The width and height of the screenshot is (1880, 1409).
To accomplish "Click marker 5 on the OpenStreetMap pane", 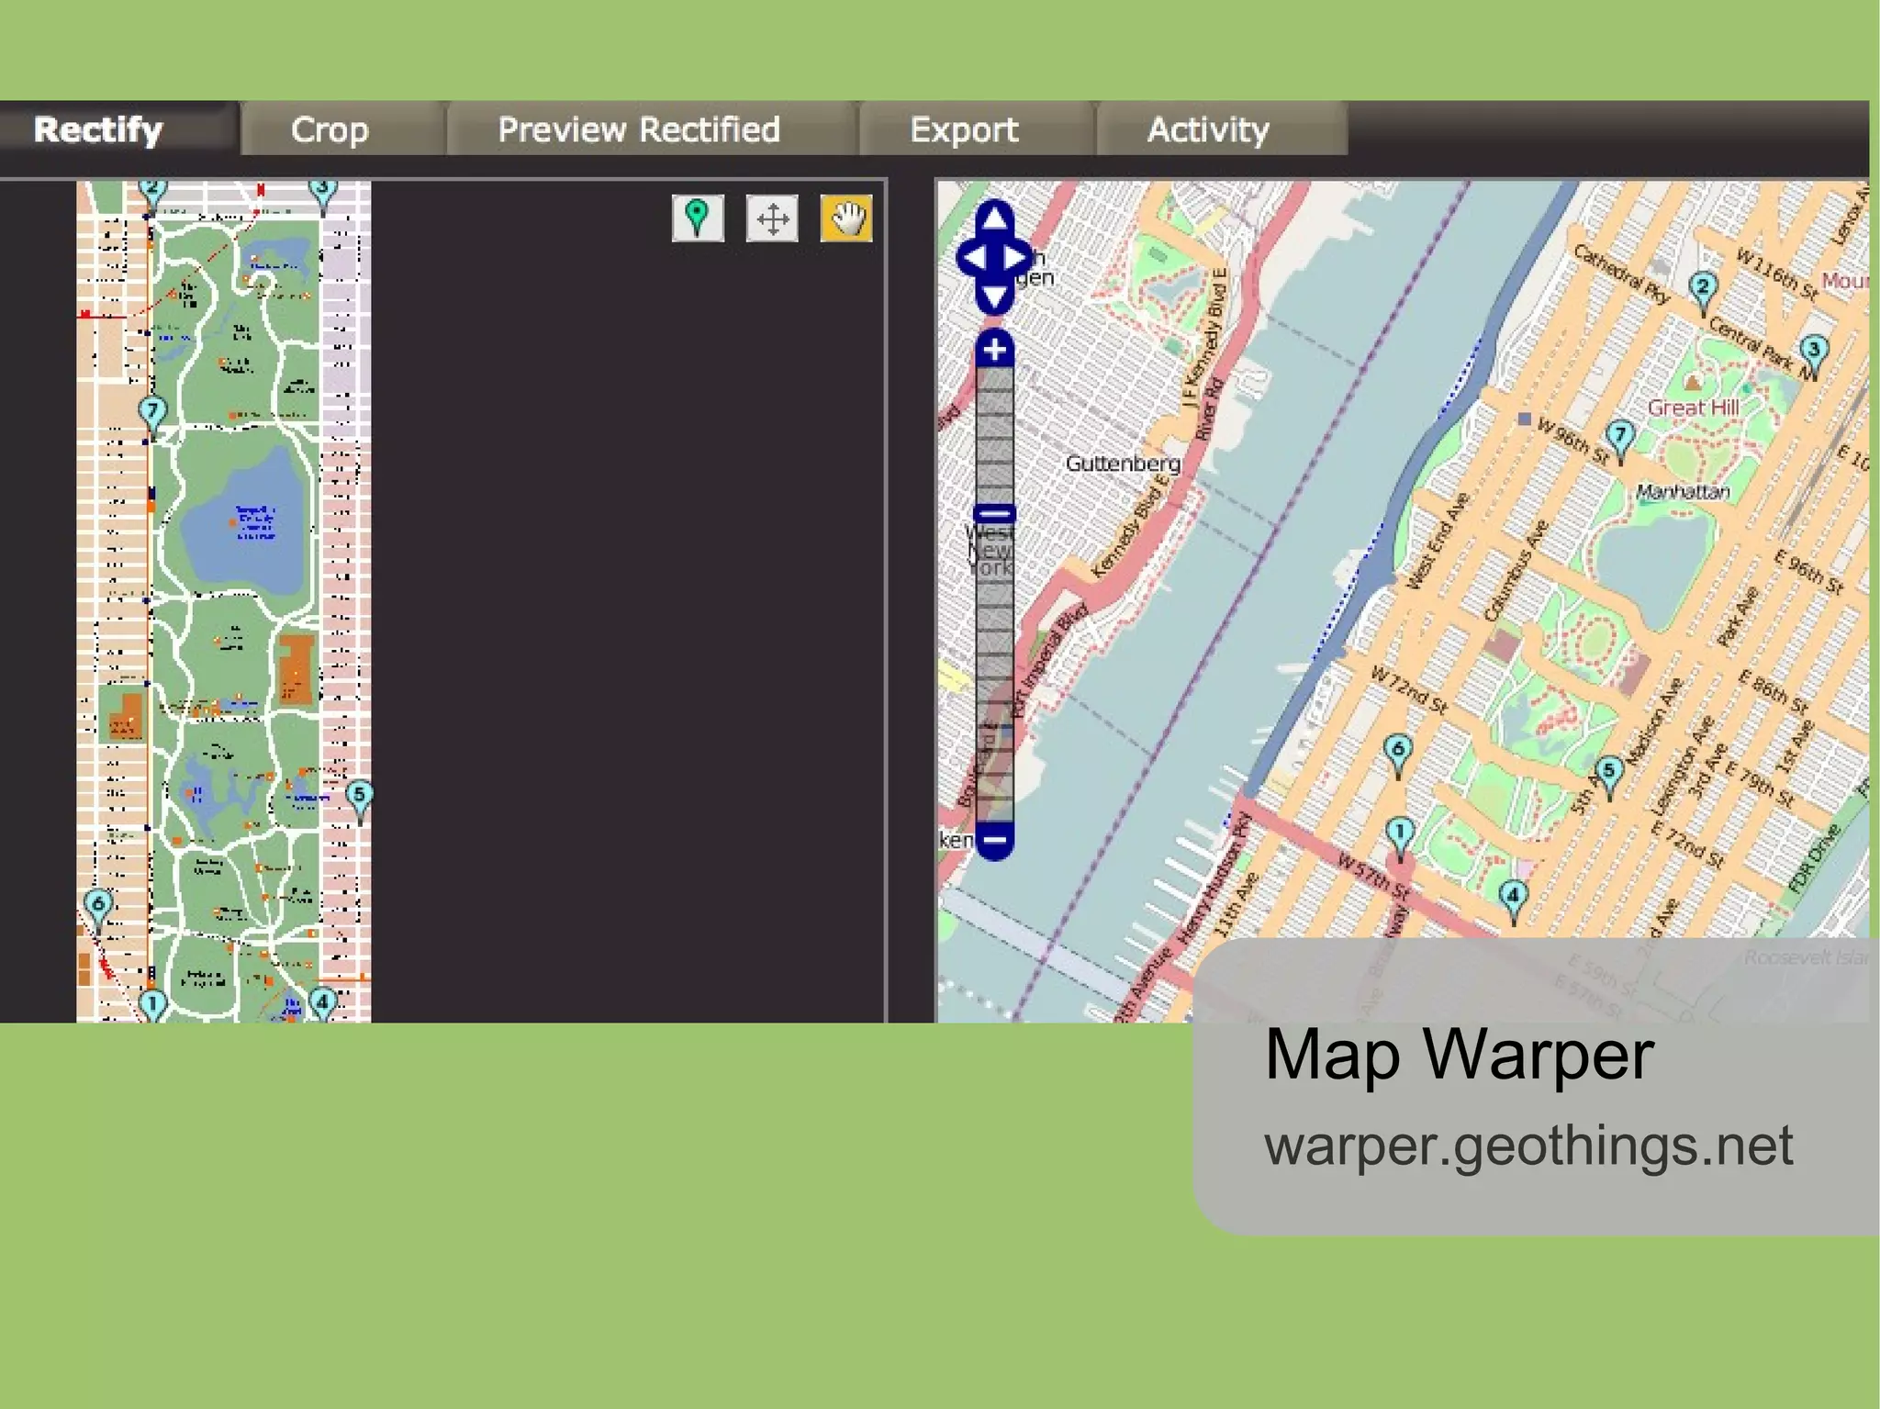I will pos(1608,777).
